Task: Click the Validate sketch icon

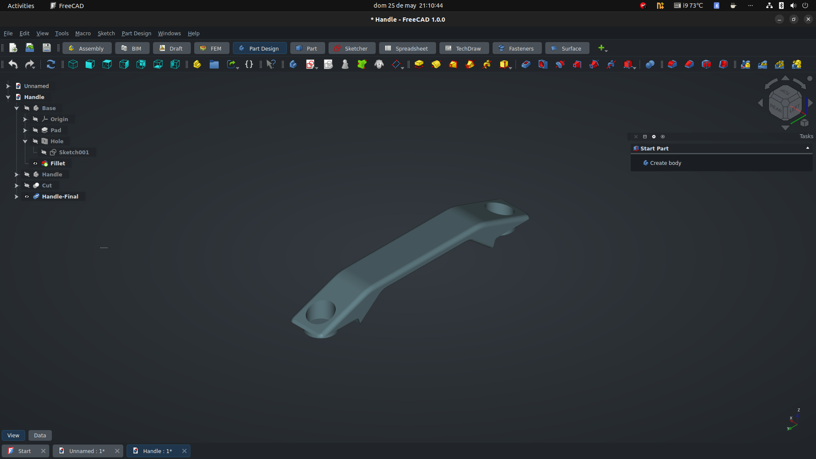Action: pyautogui.click(x=328, y=64)
